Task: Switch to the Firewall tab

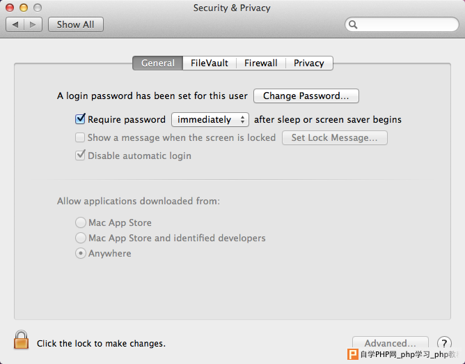Action: [260, 63]
